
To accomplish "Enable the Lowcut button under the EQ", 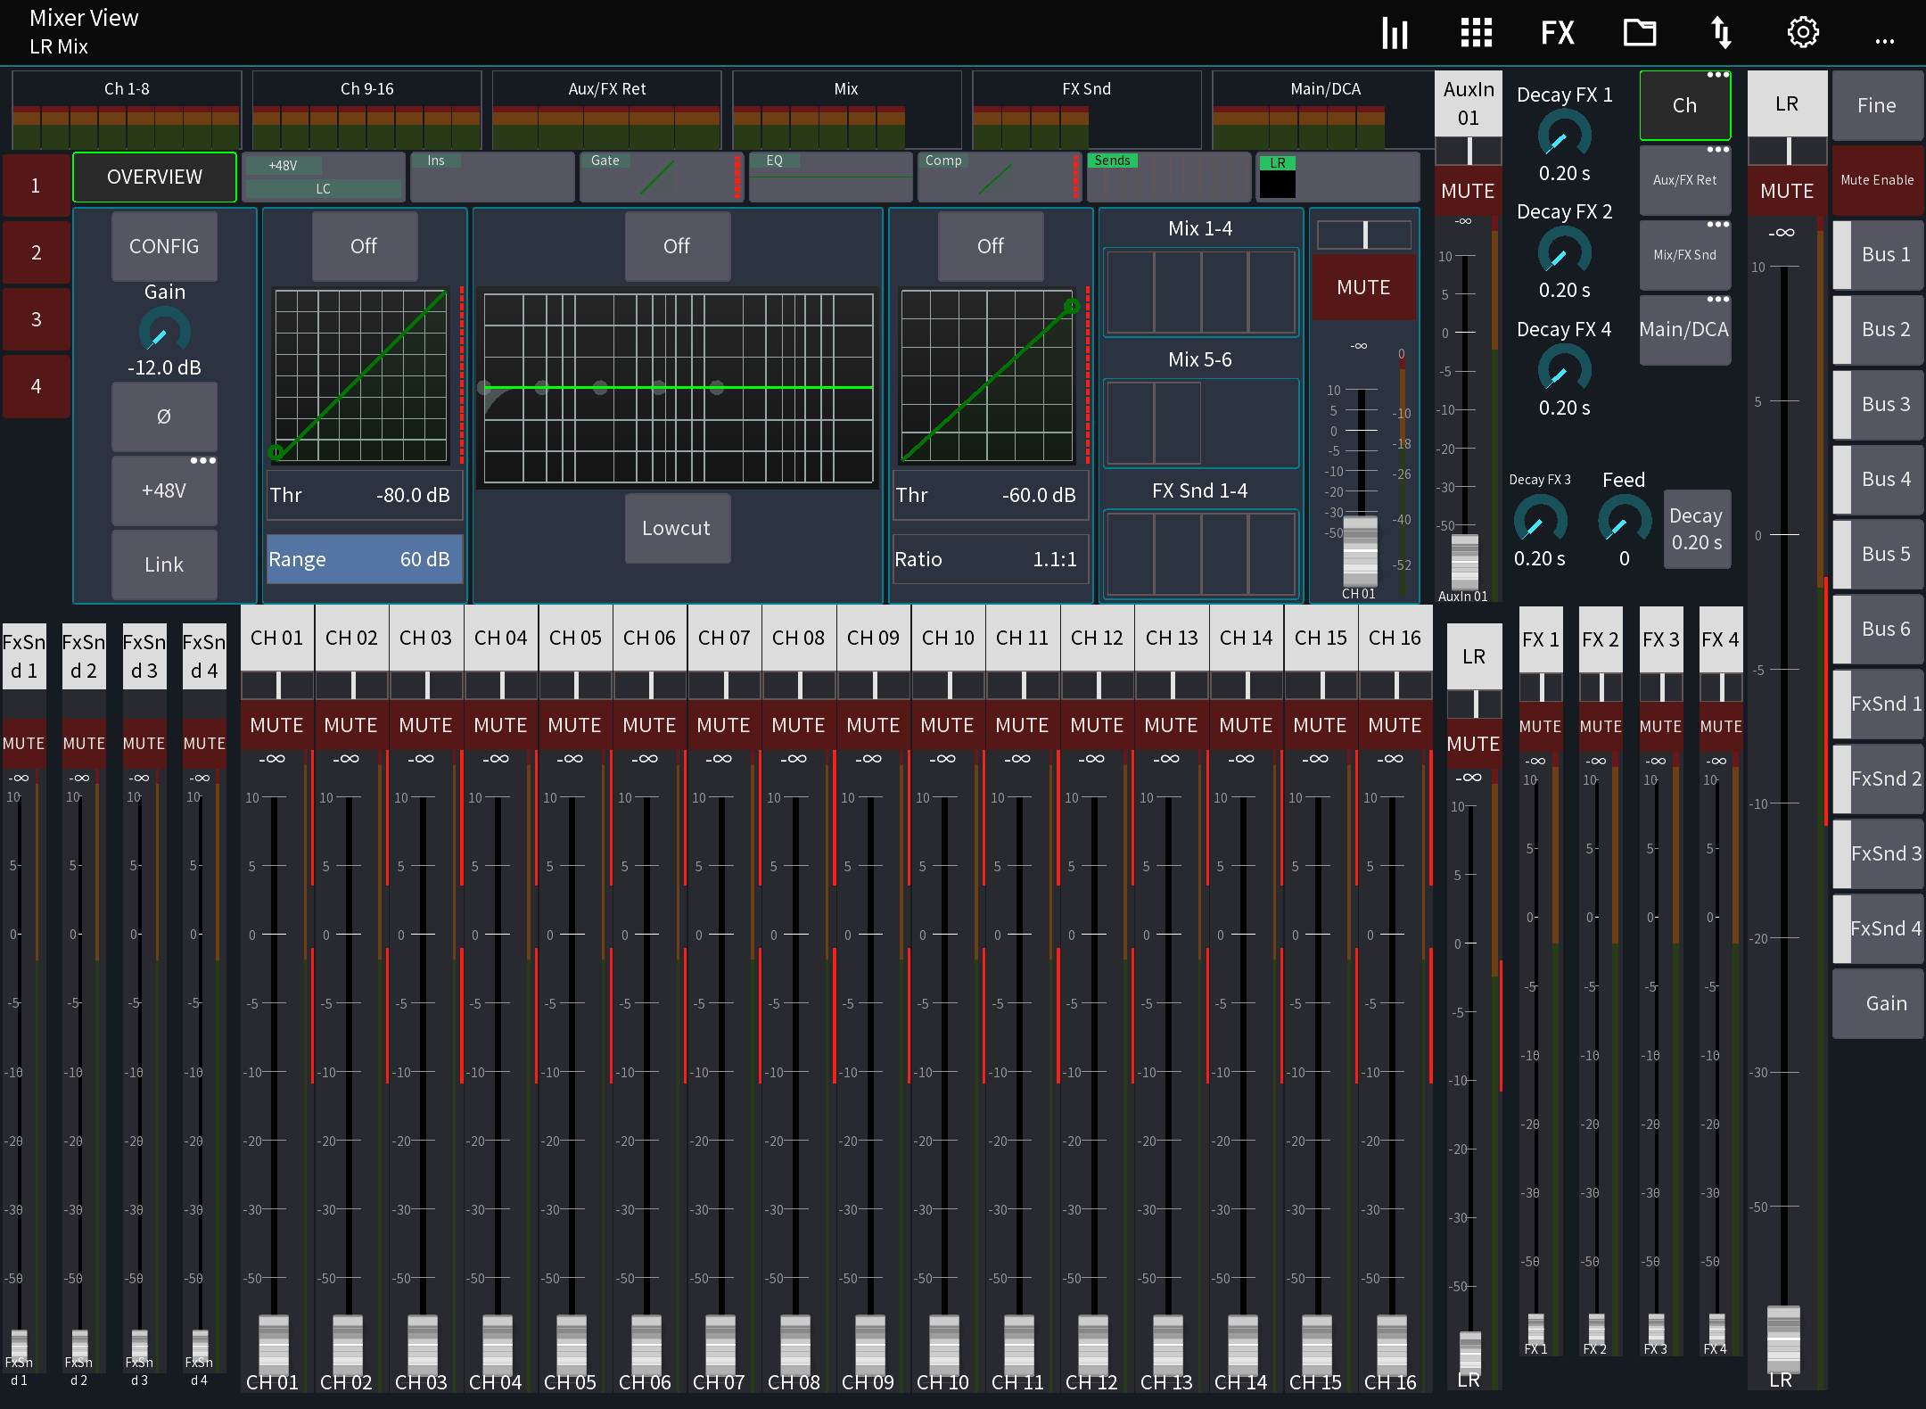I will point(677,529).
